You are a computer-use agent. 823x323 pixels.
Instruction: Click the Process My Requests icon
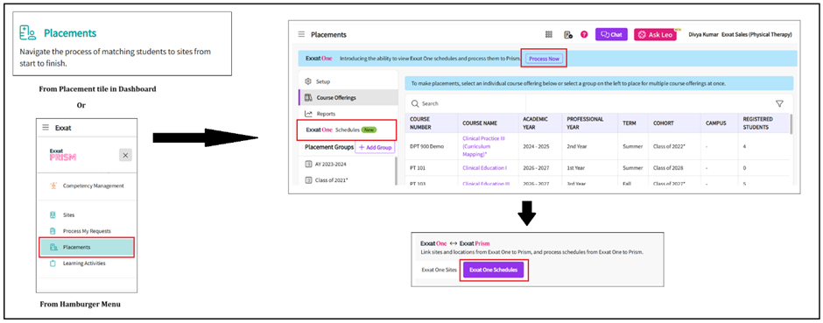[53, 231]
